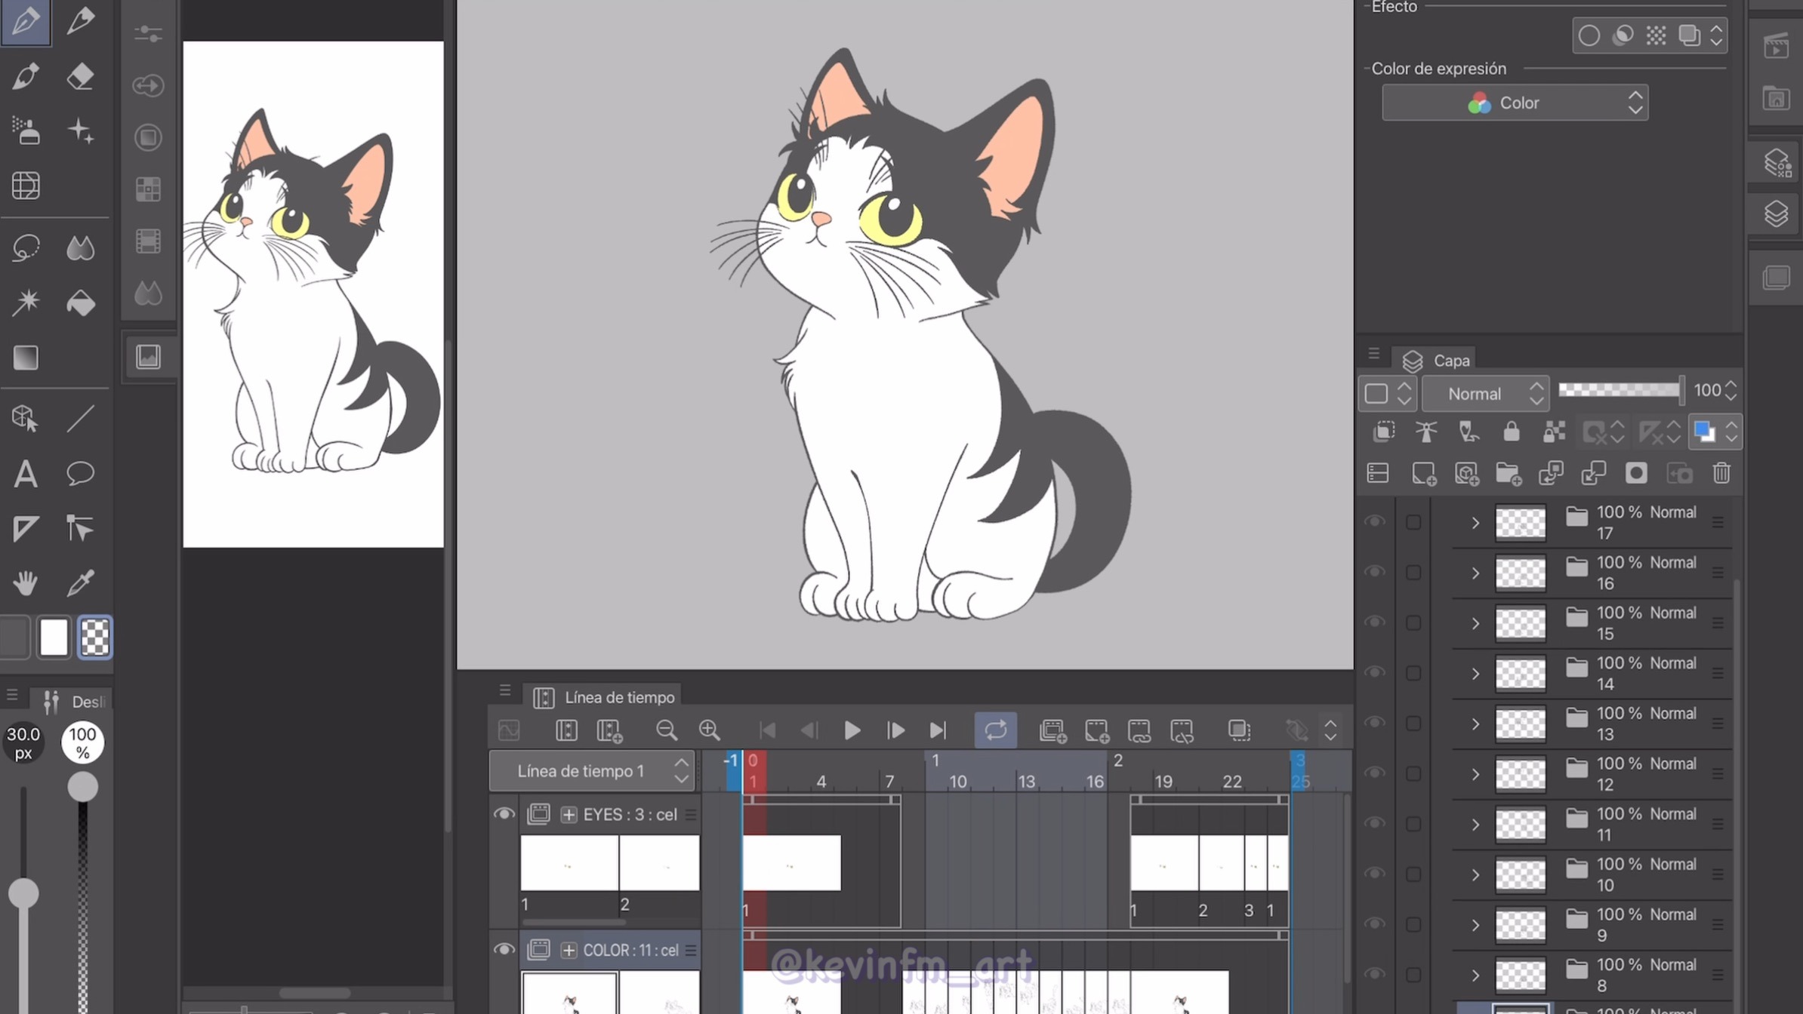1803x1014 pixels.
Task: Select the Blend droplet tool
Action: click(80, 247)
